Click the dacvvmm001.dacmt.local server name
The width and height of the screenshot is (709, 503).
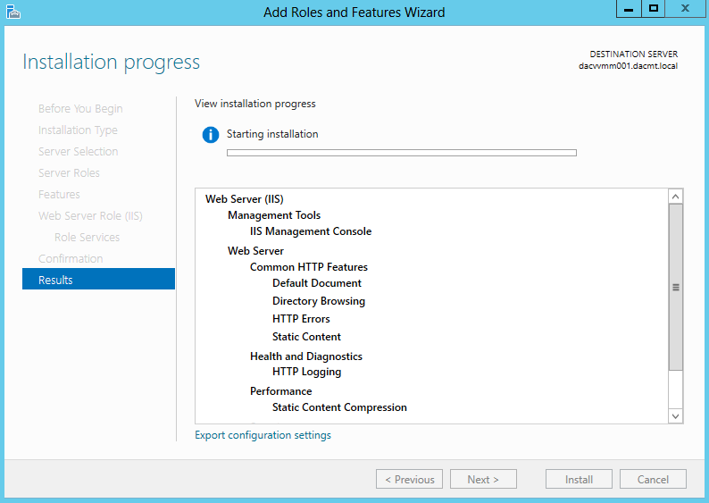pos(628,66)
